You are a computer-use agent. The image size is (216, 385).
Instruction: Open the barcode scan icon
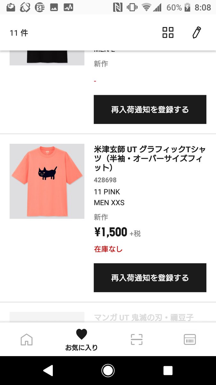(137, 339)
